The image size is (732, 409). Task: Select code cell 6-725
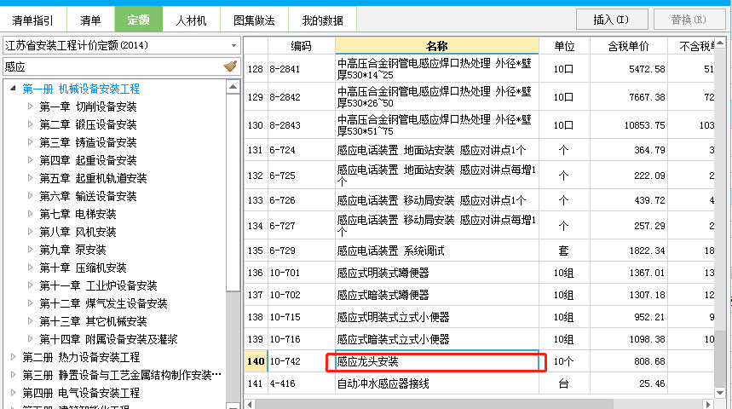pyautogui.click(x=301, y=176)
